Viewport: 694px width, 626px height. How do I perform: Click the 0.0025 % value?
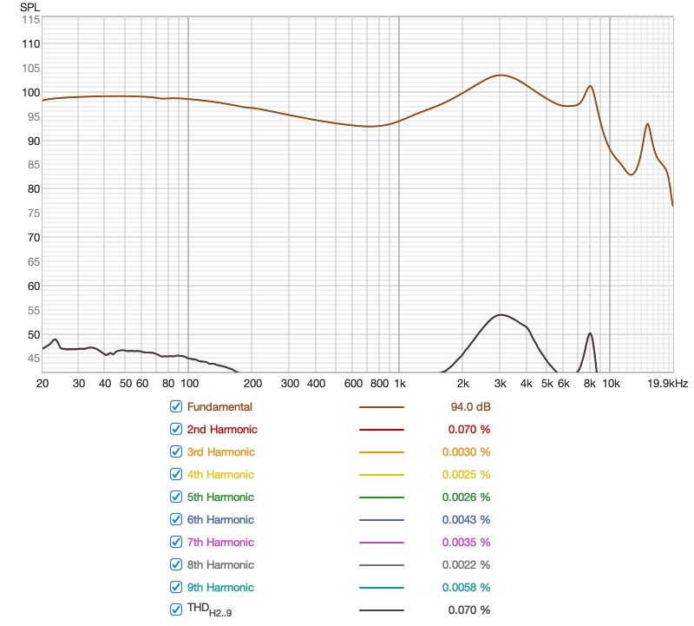[x=466, y=474]
